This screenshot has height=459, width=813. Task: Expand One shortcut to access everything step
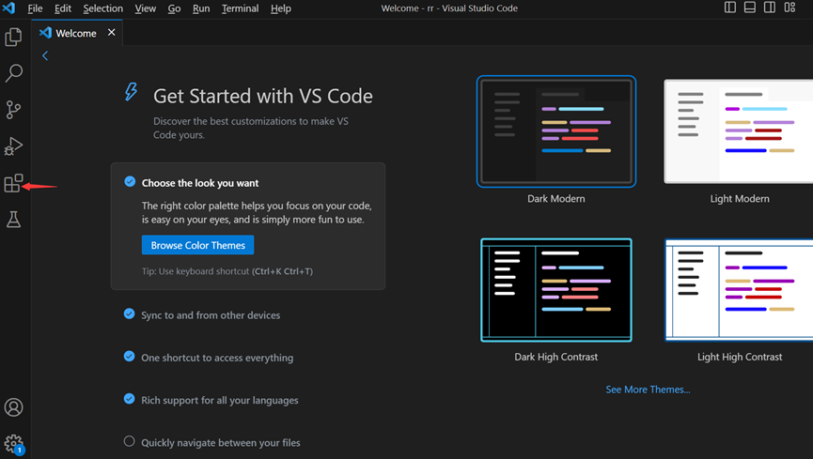tap(217, 358)
